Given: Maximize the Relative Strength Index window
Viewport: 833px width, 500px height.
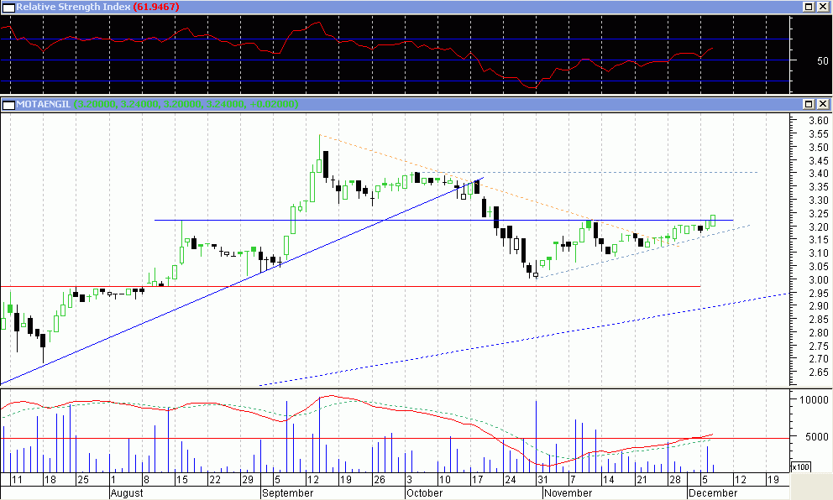Looking at the screenshot, I should [808, 7].
